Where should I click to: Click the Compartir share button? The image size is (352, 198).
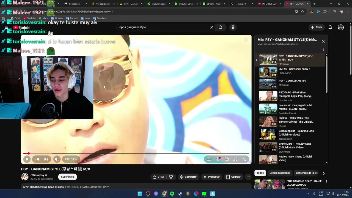coord(188,177)
